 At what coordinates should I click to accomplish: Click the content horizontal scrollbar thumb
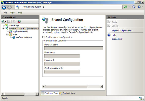pyautogui.click(x=66, y=87)
